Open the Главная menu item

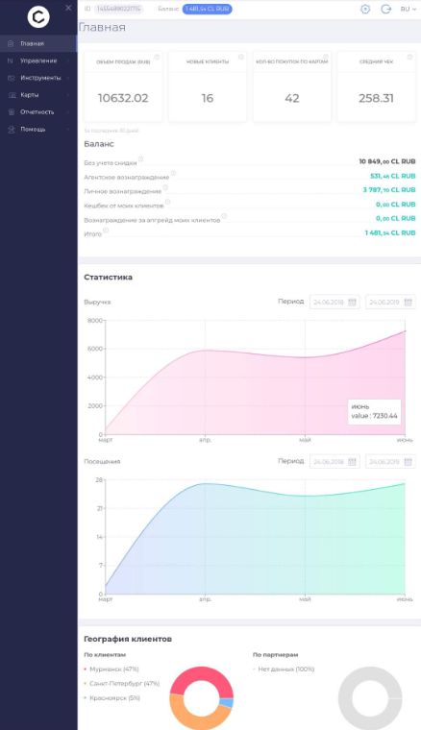tap(38, 43)
